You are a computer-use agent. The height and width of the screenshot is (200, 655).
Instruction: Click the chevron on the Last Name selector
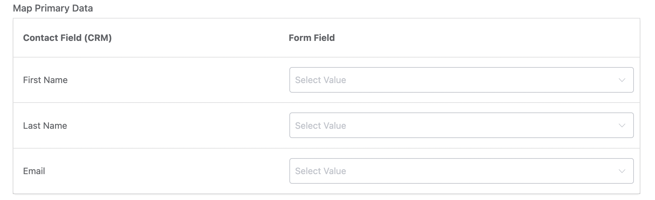[621, 125]
